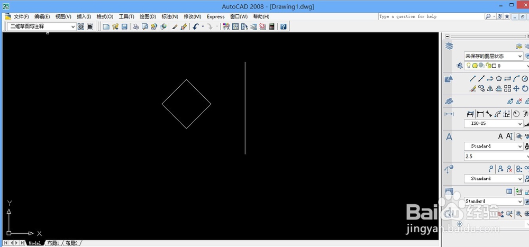The height and width of the screenshot is (247, 529).
Task: Open the 标注(N) menu
Action: 170,16
